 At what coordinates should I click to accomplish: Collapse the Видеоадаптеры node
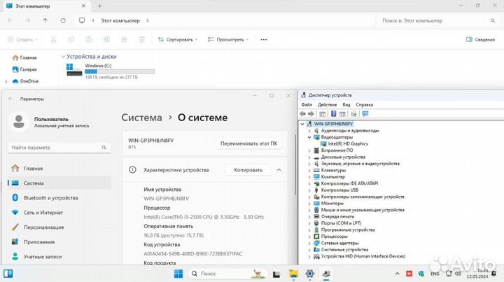(x=309, y=137)
